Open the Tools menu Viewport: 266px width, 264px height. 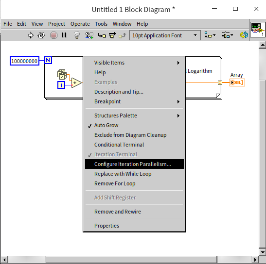(101, 24)
